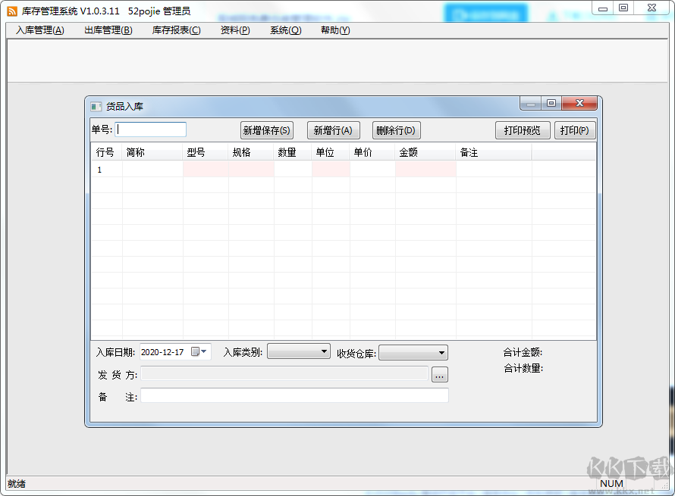
Task: Click the application logo icon in the title bar
Action: click(11, 11)
